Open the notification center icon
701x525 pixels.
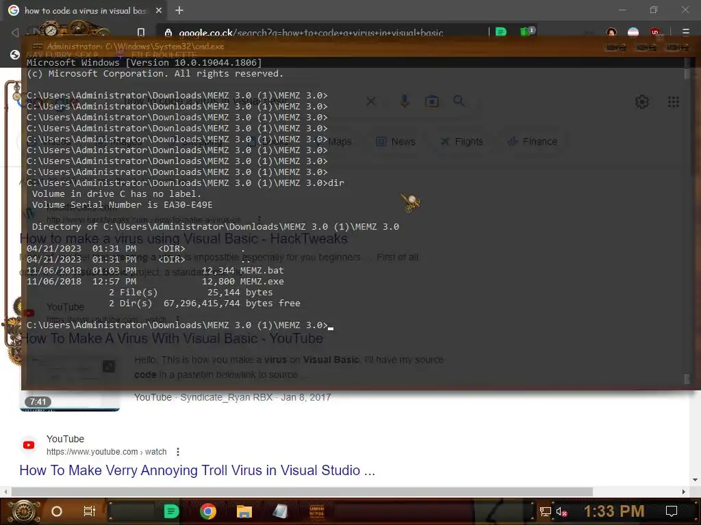[x=672, y=511]
